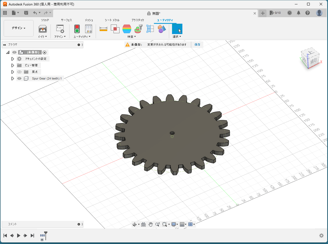Open the notifications bell
This screenshot has height=244, width=328.
click(299, 13)
